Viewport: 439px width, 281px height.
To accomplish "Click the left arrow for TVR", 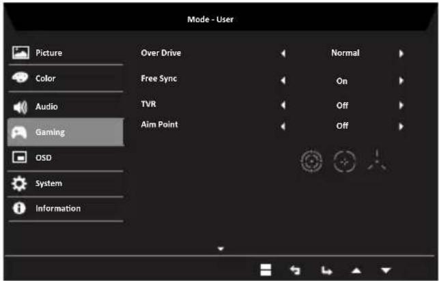I will pyautogui.click(x=283, y=105).
